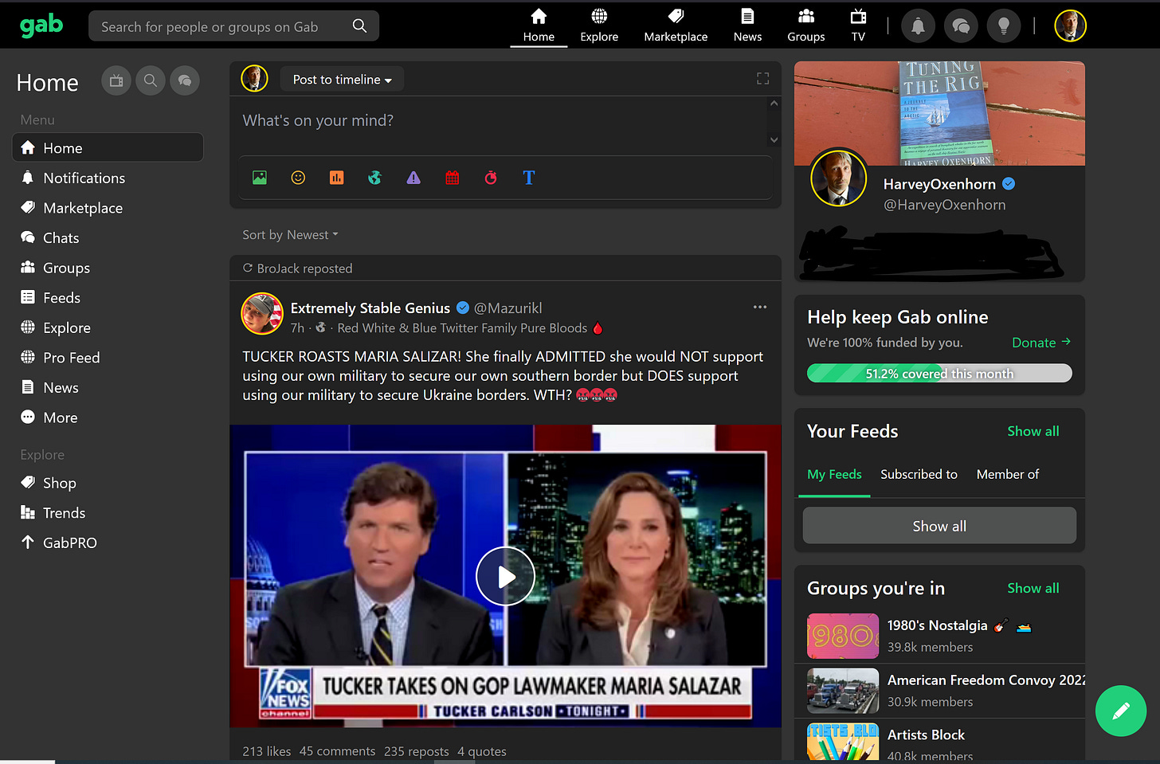Select Home in left sidebar menu

(108, 147)
